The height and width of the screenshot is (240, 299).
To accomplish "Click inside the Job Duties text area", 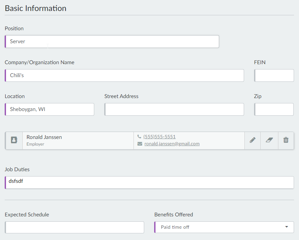I will (x=150, y=182).
